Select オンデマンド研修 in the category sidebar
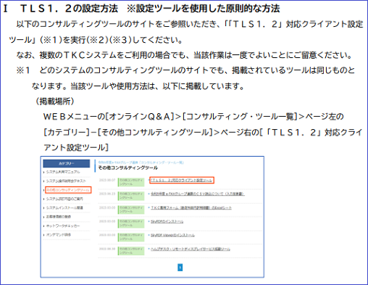The width and height of the screenshot is (368, 285). tap(59, 235)
